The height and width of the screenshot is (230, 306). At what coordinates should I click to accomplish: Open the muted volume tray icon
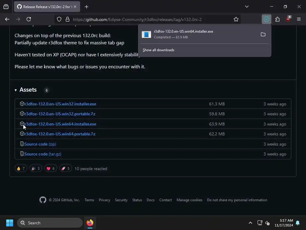click(267, 223)
